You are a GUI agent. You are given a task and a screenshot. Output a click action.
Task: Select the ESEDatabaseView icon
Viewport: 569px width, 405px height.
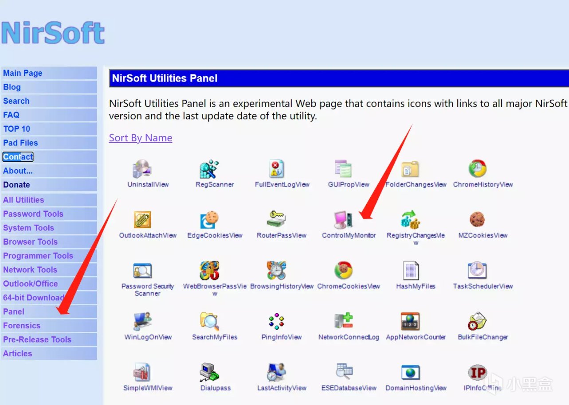[x=343, y=372]
